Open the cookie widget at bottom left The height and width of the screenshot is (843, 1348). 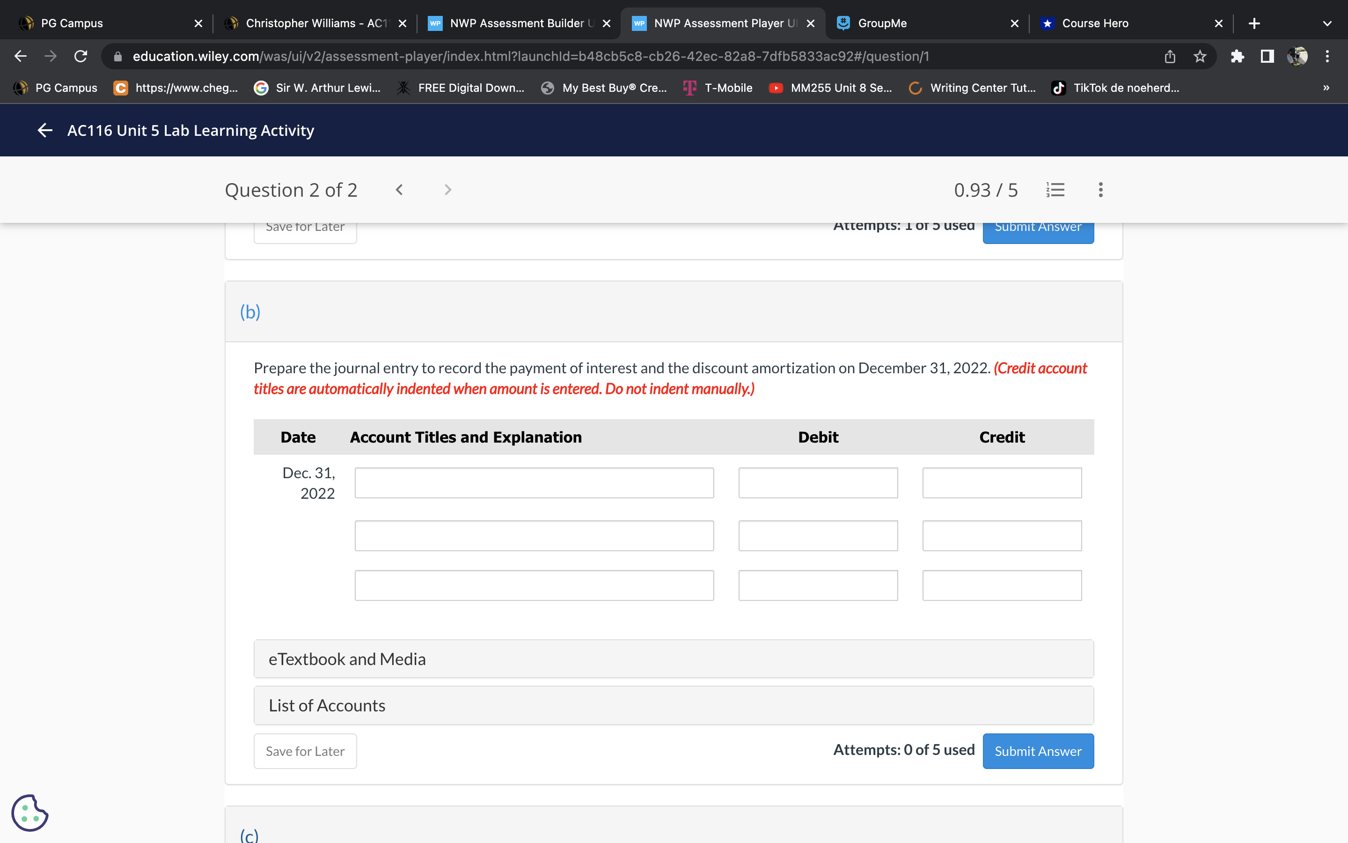[30, 813]
